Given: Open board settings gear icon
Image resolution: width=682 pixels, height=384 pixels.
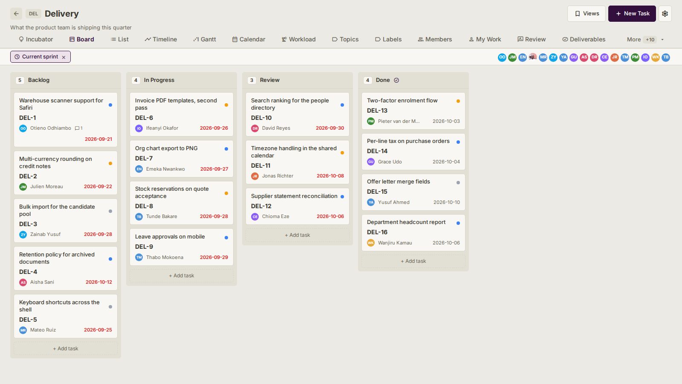Looking at the screenshot, I should [665, 14].
